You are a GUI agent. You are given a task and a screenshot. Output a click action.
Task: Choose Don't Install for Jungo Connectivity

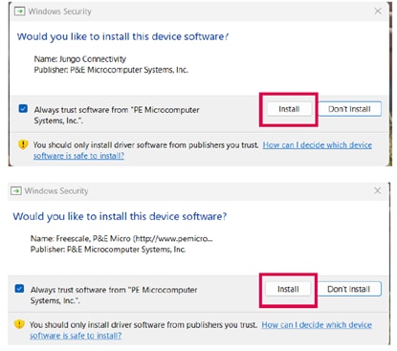click(349, 109)
